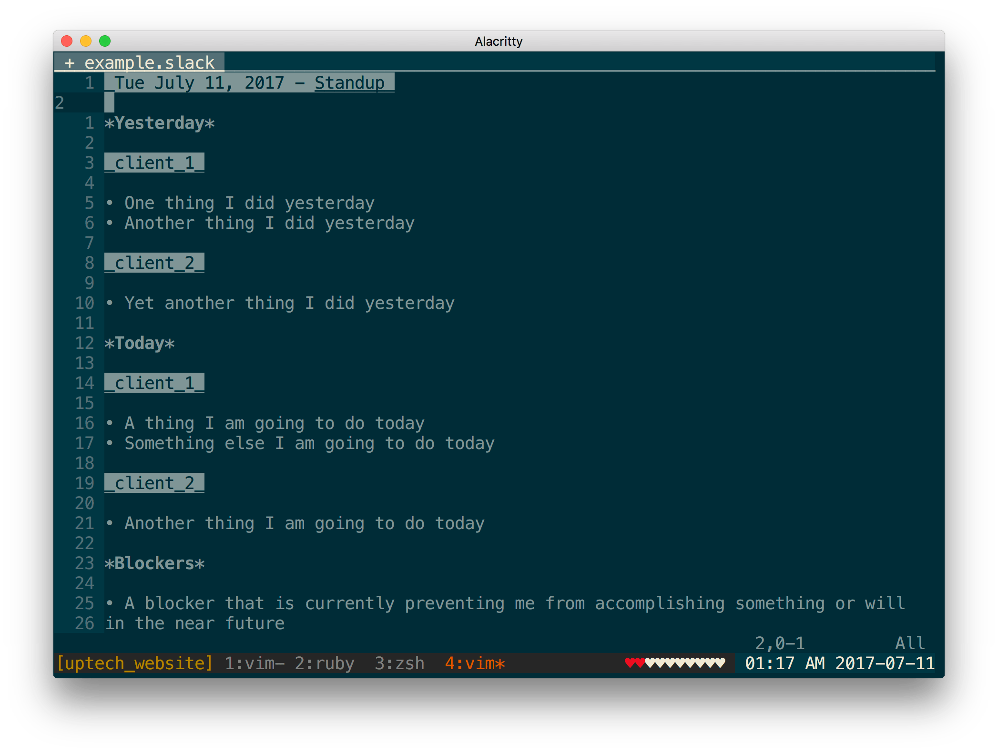The height and width of the screenshot is (754, 998).
Task: Click first client_1 highlighted label
Action: click(x=154, y=163)
